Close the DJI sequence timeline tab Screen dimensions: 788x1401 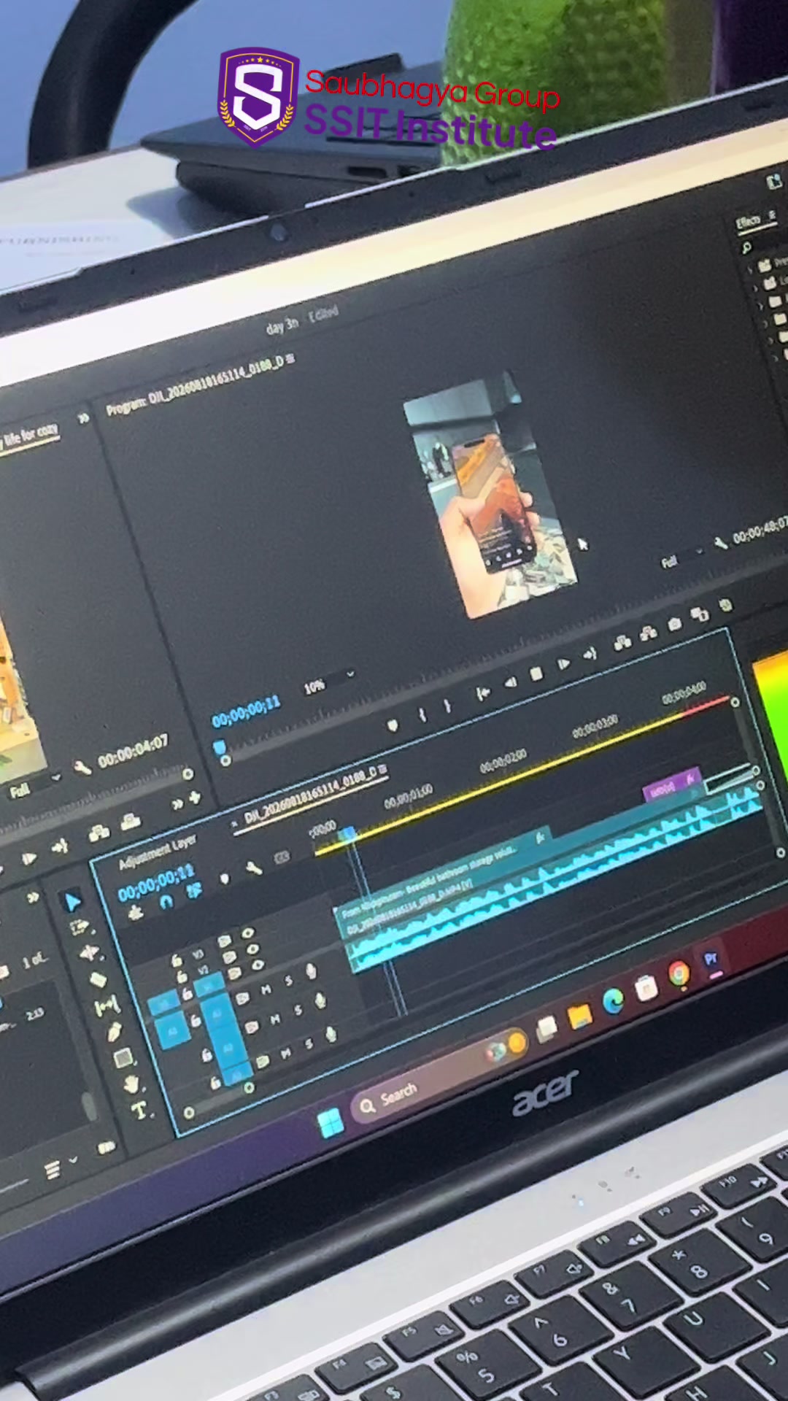[234, 824]
